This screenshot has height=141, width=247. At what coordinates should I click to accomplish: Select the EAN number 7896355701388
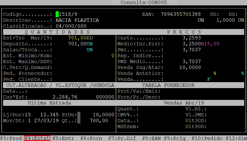(181, 14)
